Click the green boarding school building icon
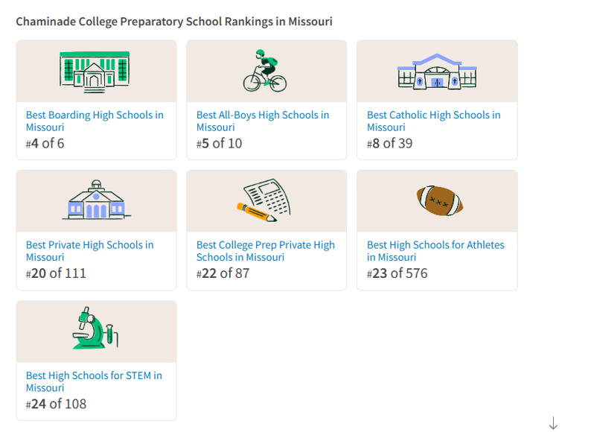 [95, 71]
